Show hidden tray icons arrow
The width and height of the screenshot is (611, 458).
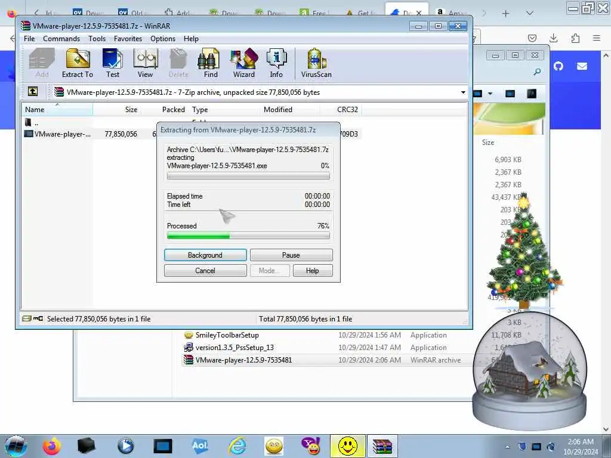pos(507,447)
